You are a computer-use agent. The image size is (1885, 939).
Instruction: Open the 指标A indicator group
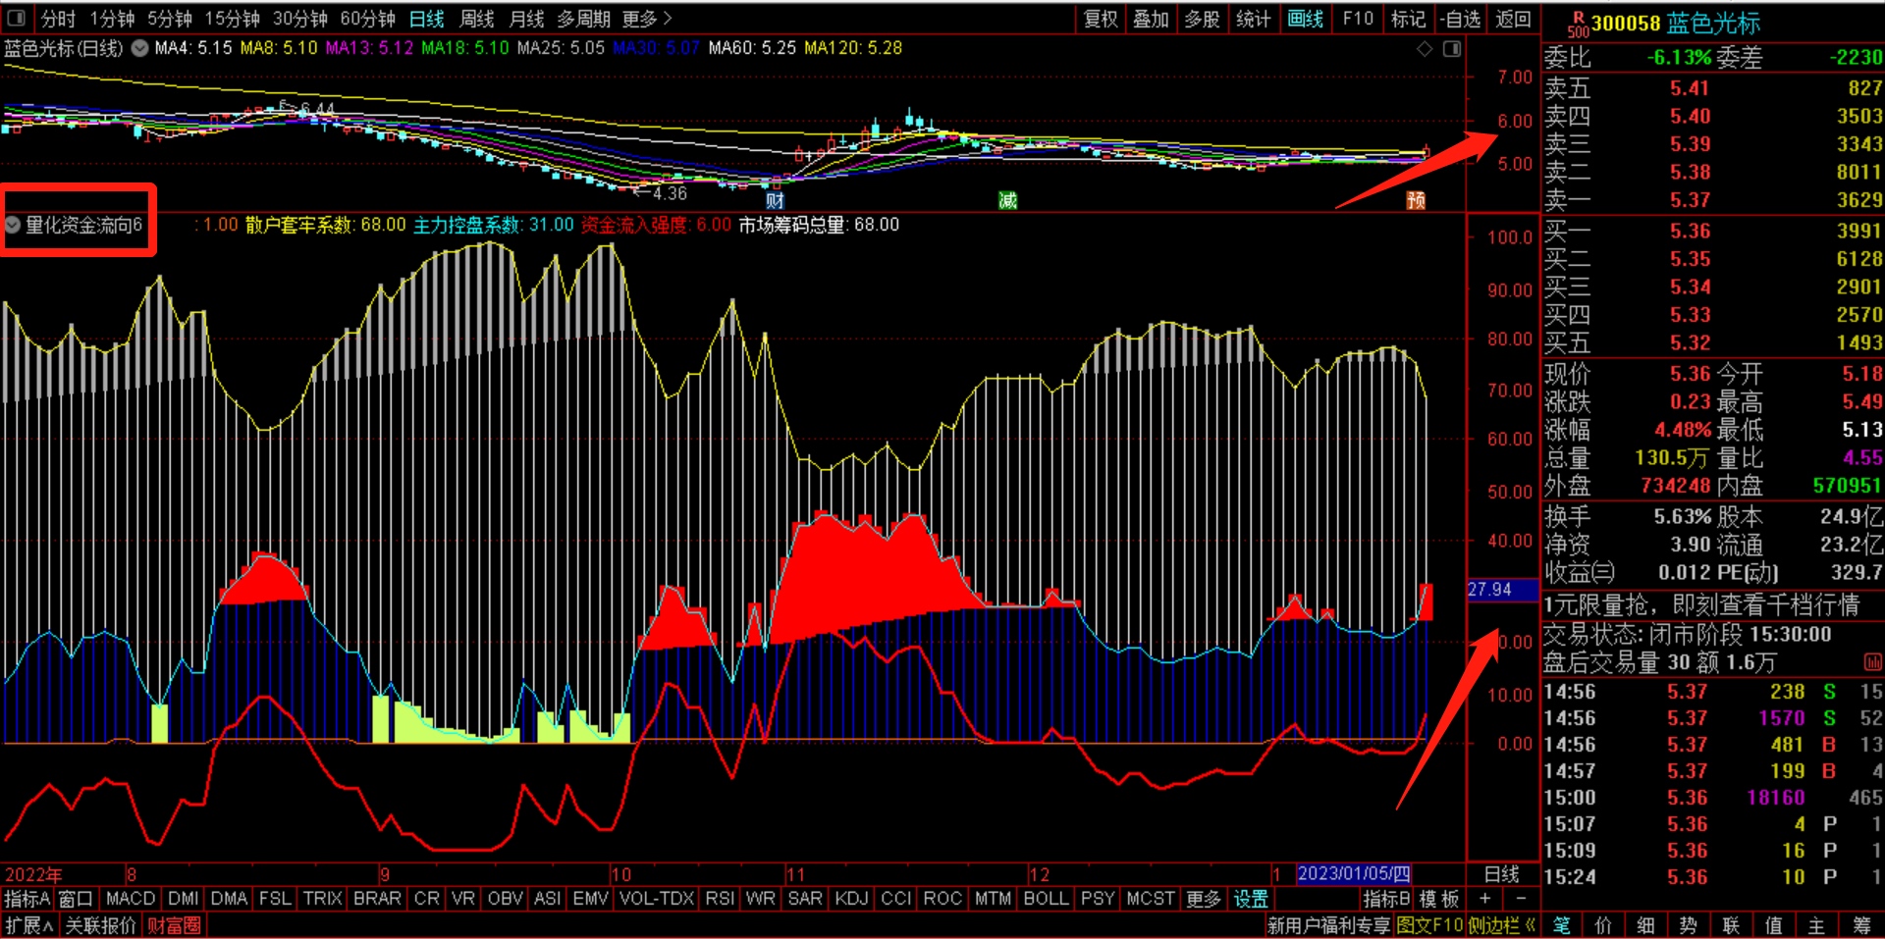pyautogui.click(x=27, y=899)
